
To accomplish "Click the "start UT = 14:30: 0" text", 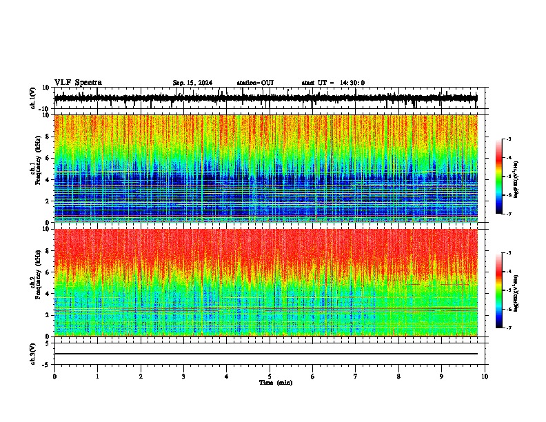I will pyautogui.click(x=333, y=83).
